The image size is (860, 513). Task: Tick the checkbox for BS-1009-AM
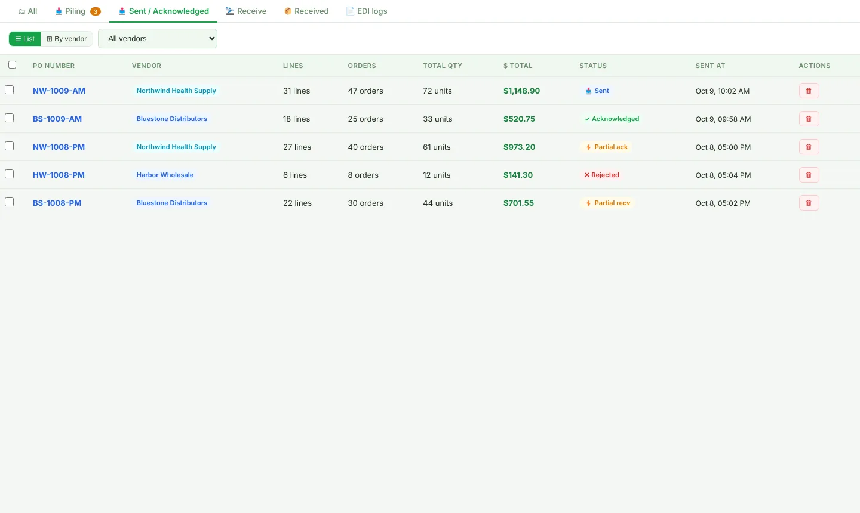pyautogui.click(x=9, y=118)
